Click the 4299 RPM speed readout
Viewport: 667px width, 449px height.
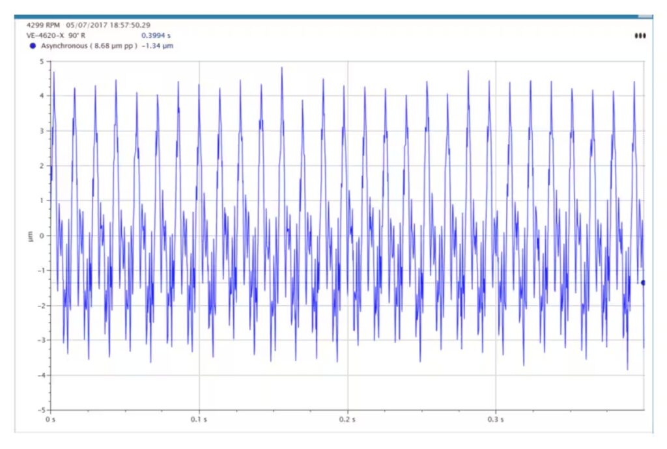tap(43, 25)
